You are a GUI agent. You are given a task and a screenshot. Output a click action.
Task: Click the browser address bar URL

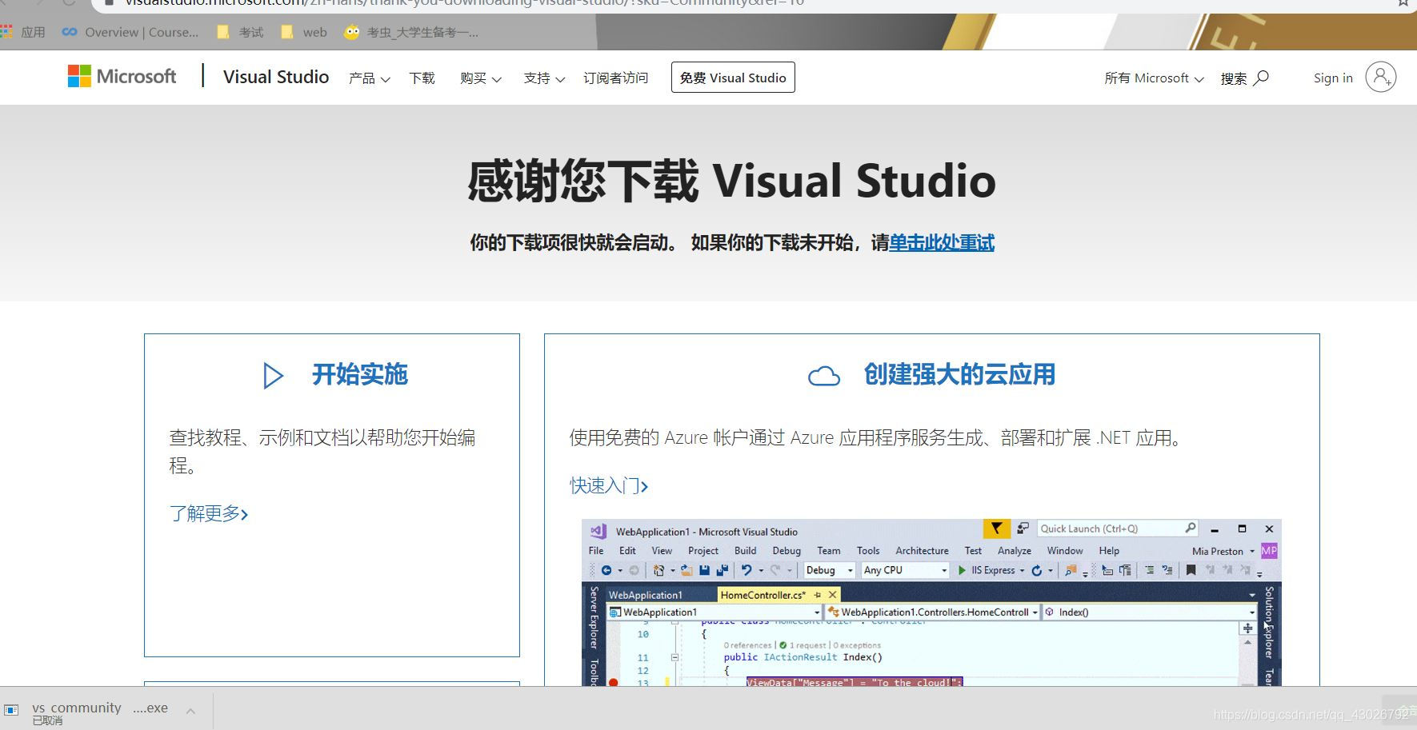point(464,3)
